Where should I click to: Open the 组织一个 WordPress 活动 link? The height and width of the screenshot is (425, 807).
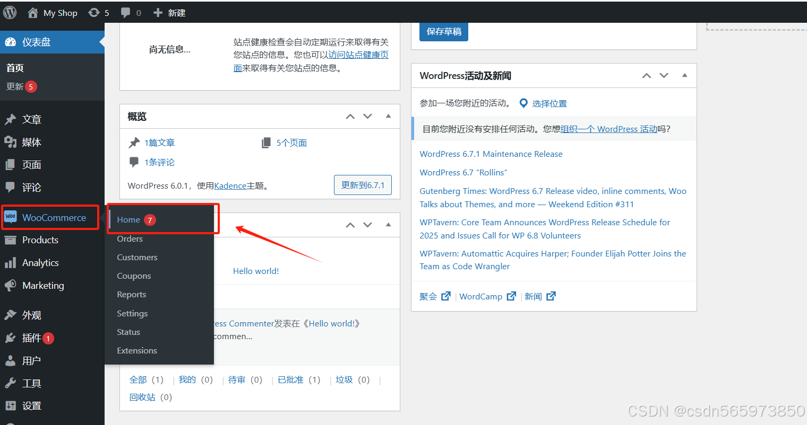pos(609,129)
